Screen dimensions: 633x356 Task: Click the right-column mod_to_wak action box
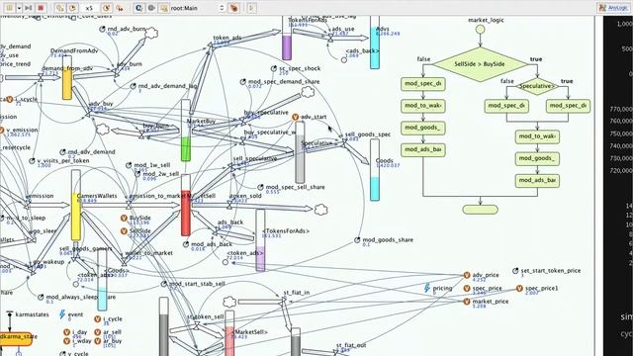coord(537,136)
